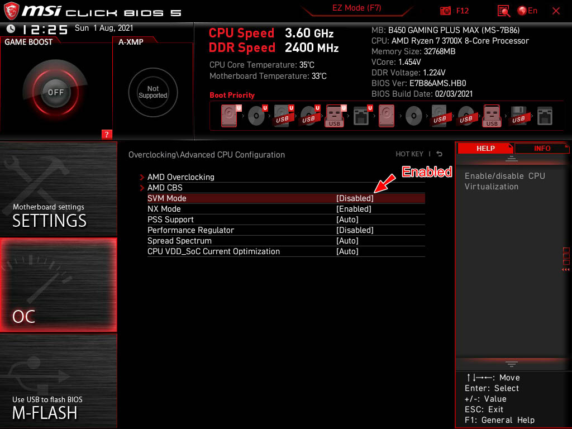The image size is (572, 429).
Task: Select the SVM Mode row label
Action: coord(166,198)
